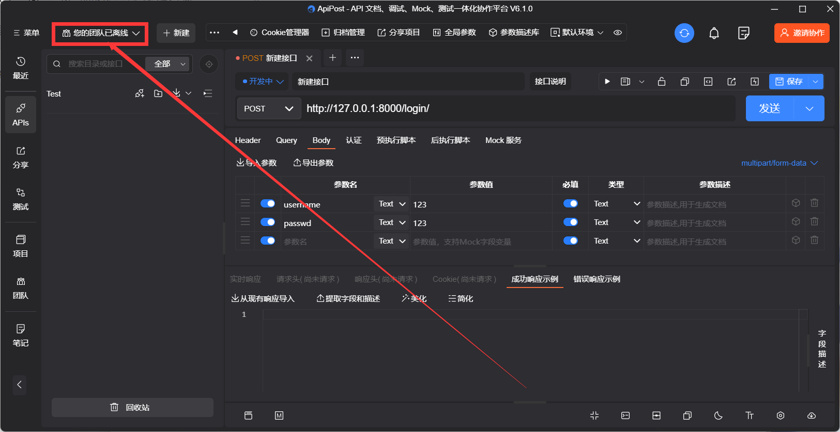Open username field Text type dropdown

pos(392,204)
